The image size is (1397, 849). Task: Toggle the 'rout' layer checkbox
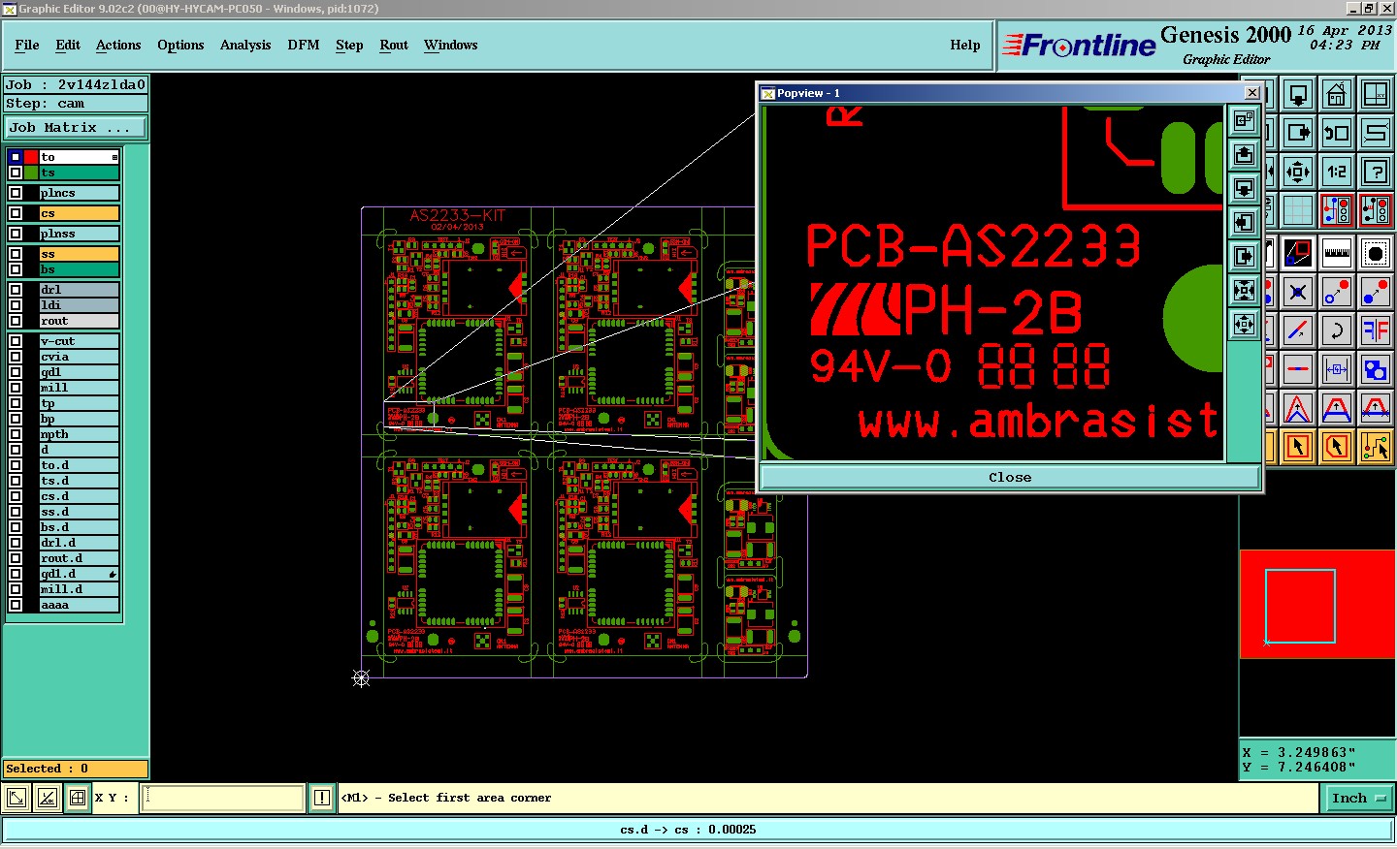16,321
